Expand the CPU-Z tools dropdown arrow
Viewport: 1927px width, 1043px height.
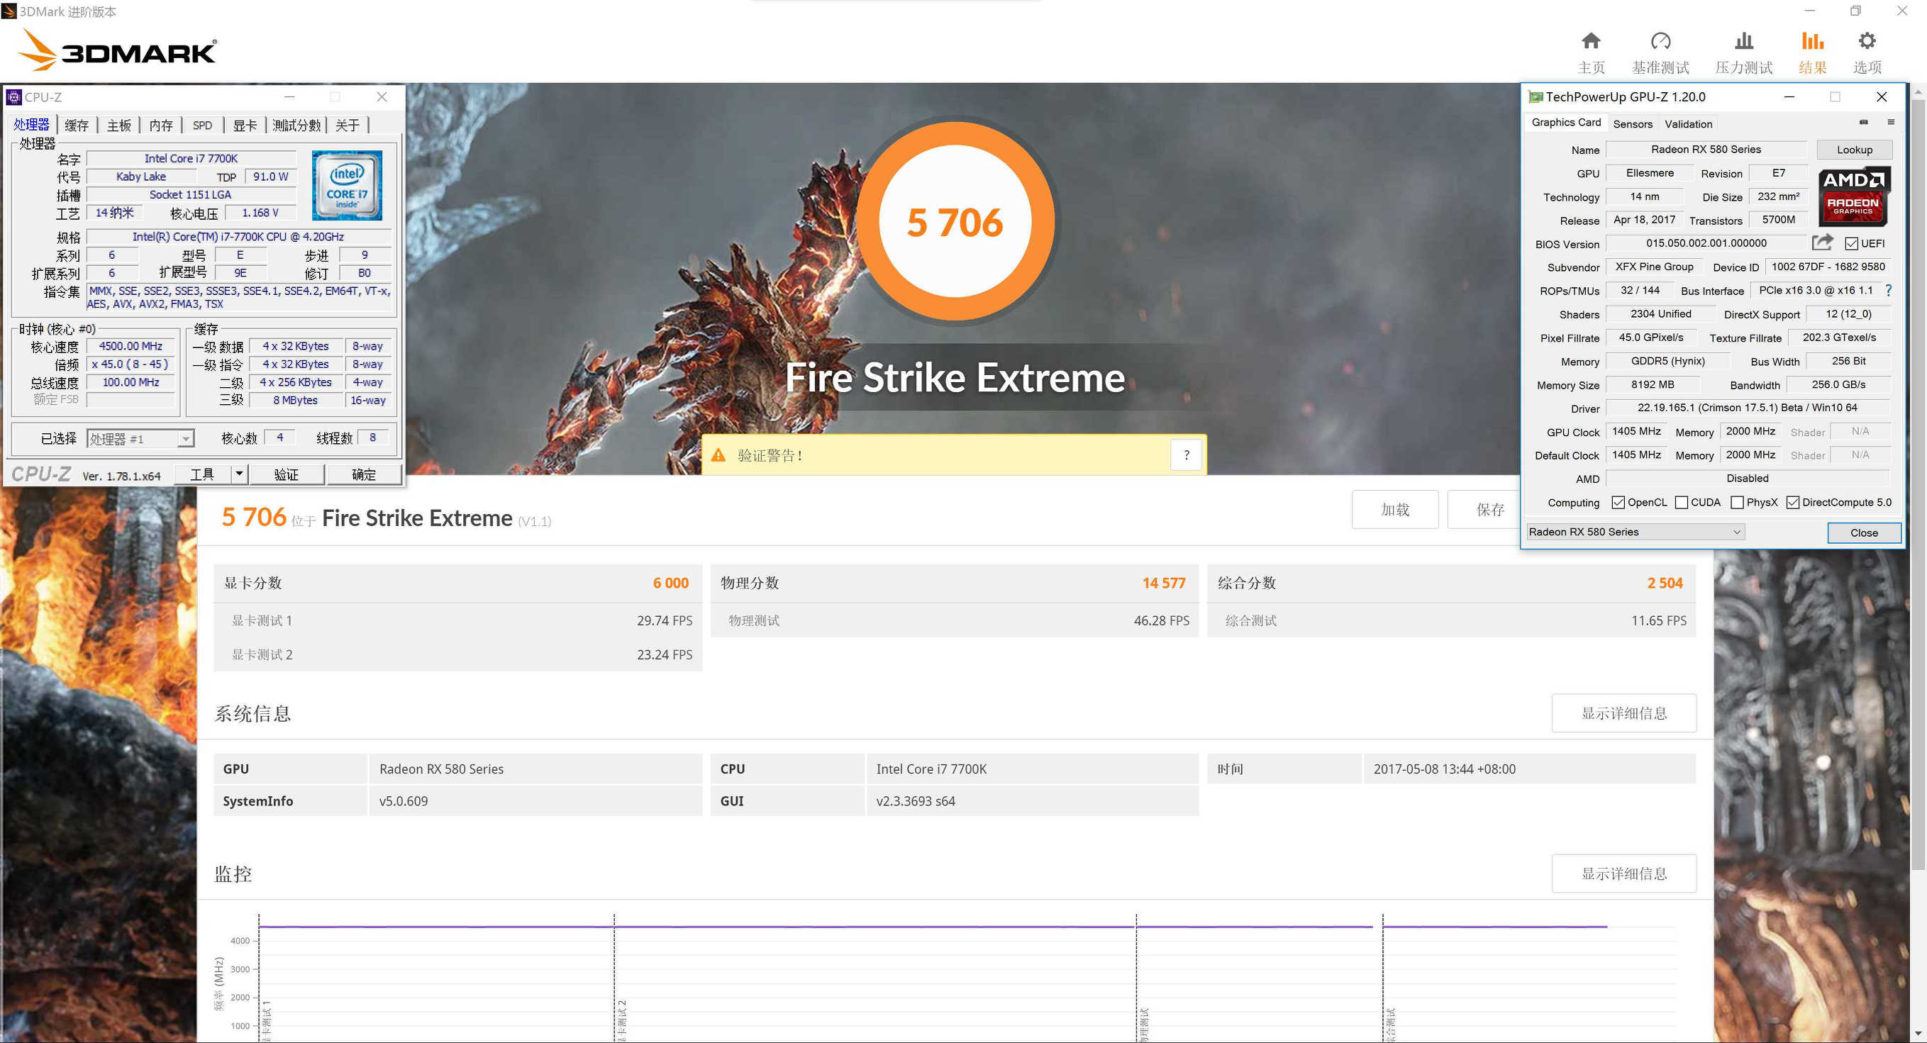(238, 473)
